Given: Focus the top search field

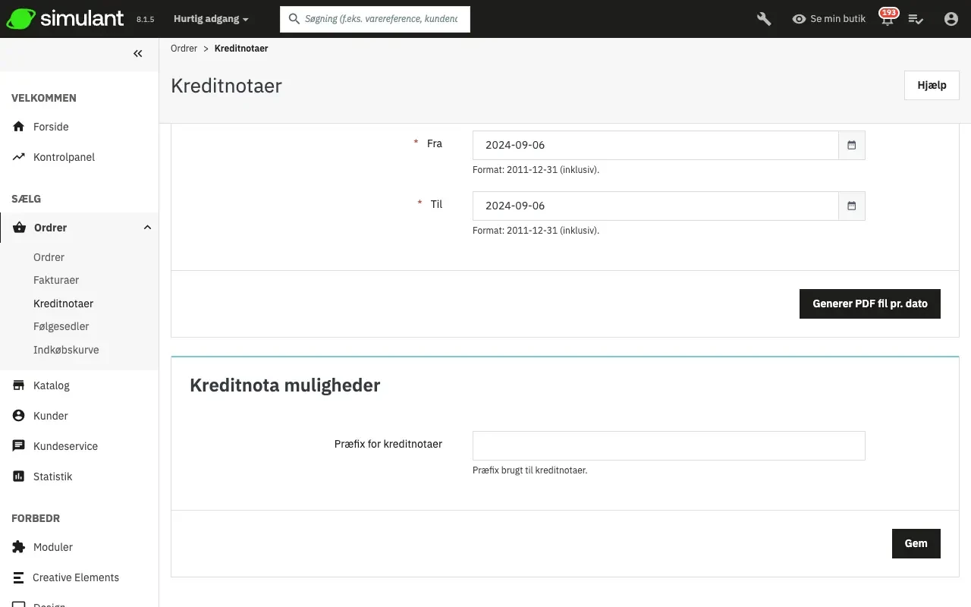Looking at the screenshot, I should tap(381, 19).
